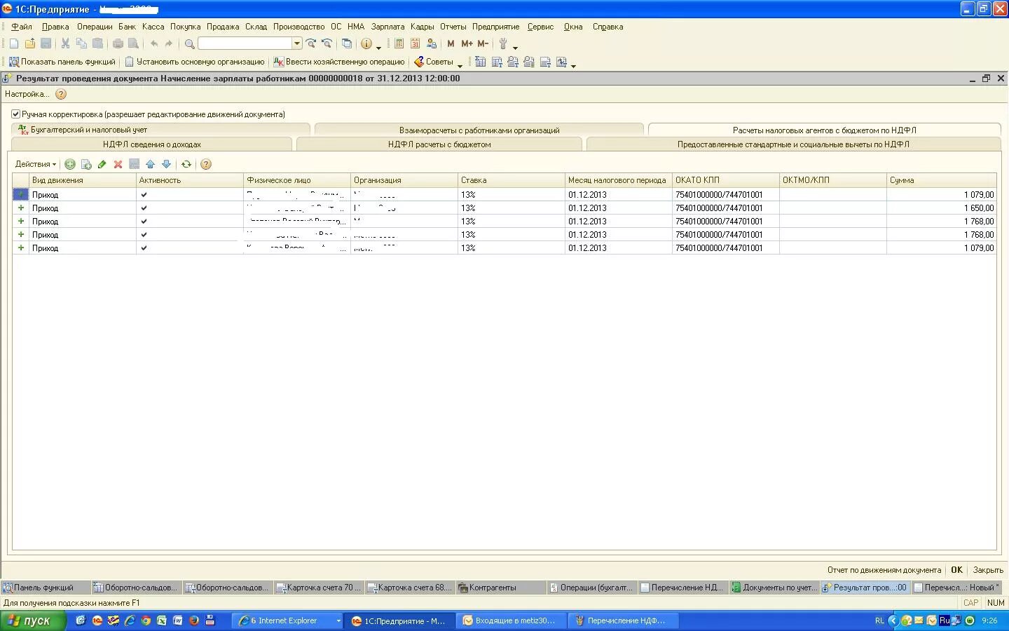Toggle Активность checkmark in 1 650,00 row
This screenshot has height=631, width=1009.
click(x=144, y=208)
